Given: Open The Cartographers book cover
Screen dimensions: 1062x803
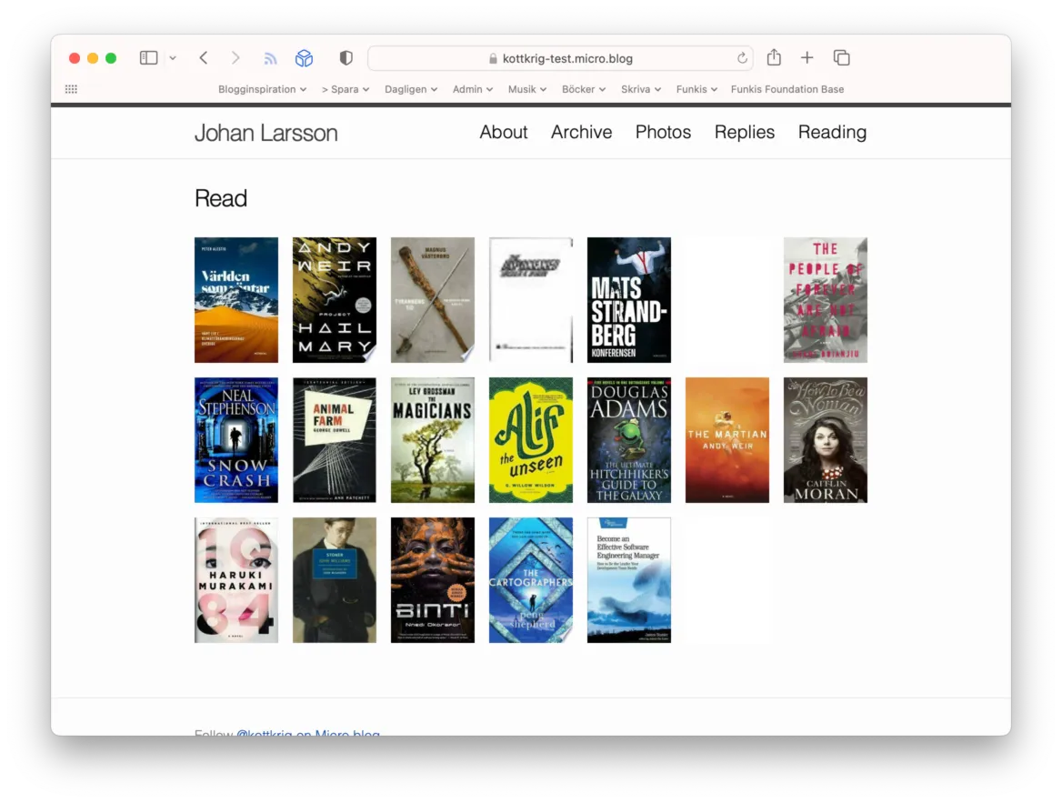Looking at the screenshot, I should (x=530, y=580).
